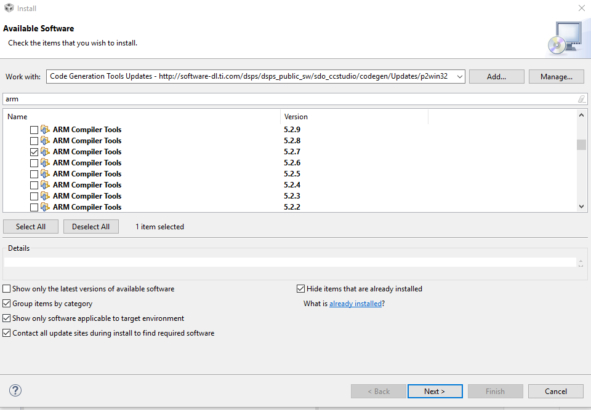Click ARM Compiler Tools 5.2.3 package icon
The image size is (591, 410).
[45, 196]
